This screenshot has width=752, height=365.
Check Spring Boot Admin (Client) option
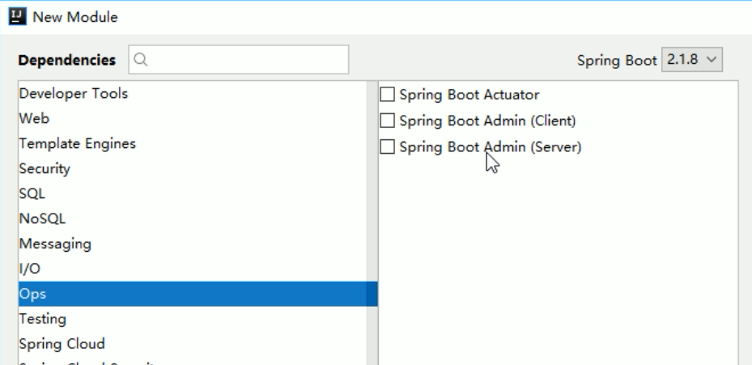point(388,121)
